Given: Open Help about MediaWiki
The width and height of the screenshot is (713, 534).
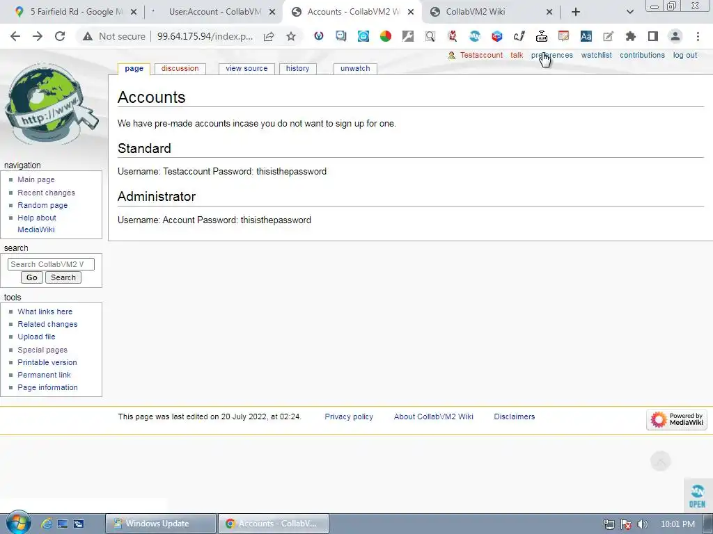Looking at the screenshot, I should [36, 223].
